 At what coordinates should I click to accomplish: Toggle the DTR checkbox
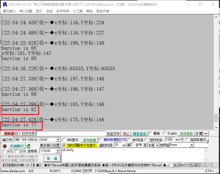pyautogui.click(x=16, y=151)
